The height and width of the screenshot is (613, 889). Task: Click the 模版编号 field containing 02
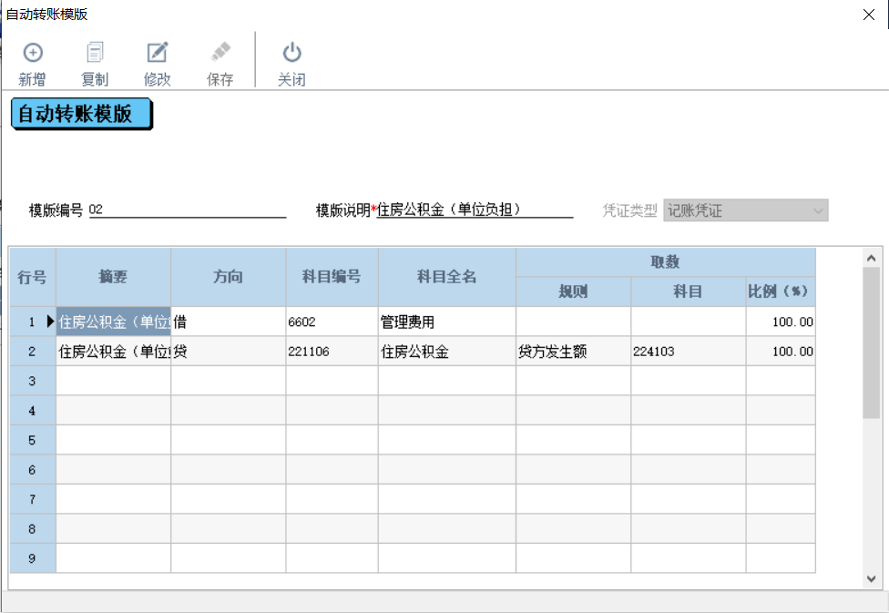click(187, 209)
